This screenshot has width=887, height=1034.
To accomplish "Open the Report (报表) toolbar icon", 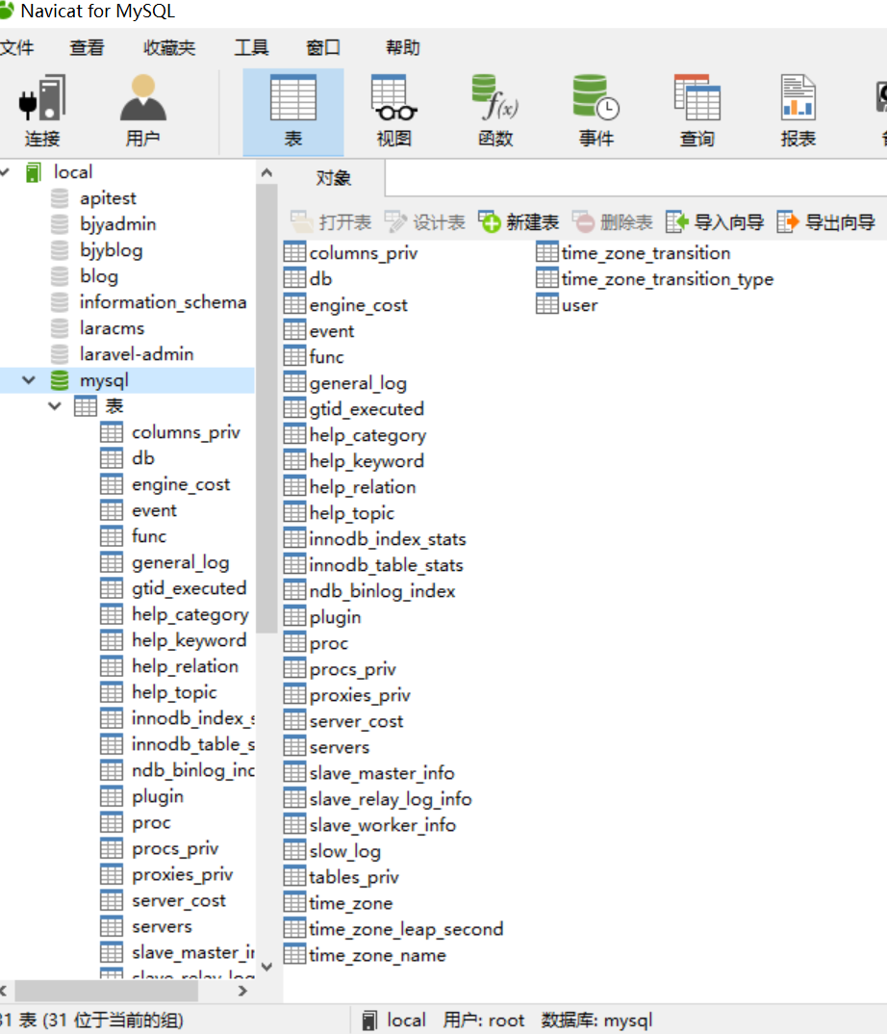I will point(798,111).
